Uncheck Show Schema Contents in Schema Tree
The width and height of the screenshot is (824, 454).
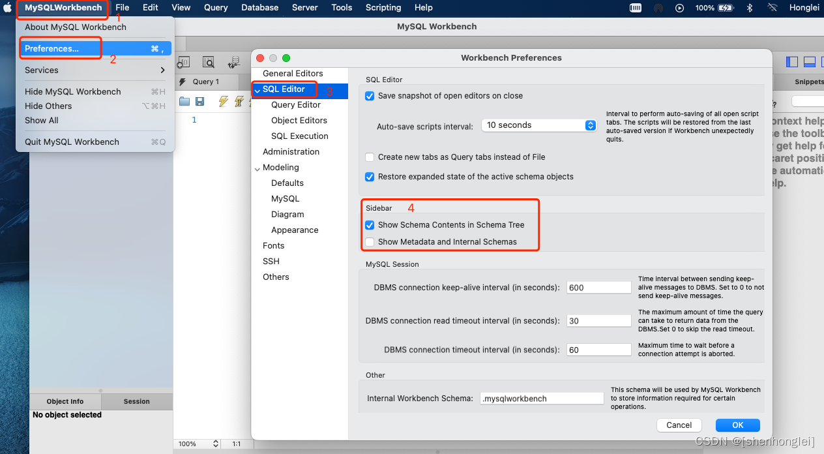tap(370, 225)
